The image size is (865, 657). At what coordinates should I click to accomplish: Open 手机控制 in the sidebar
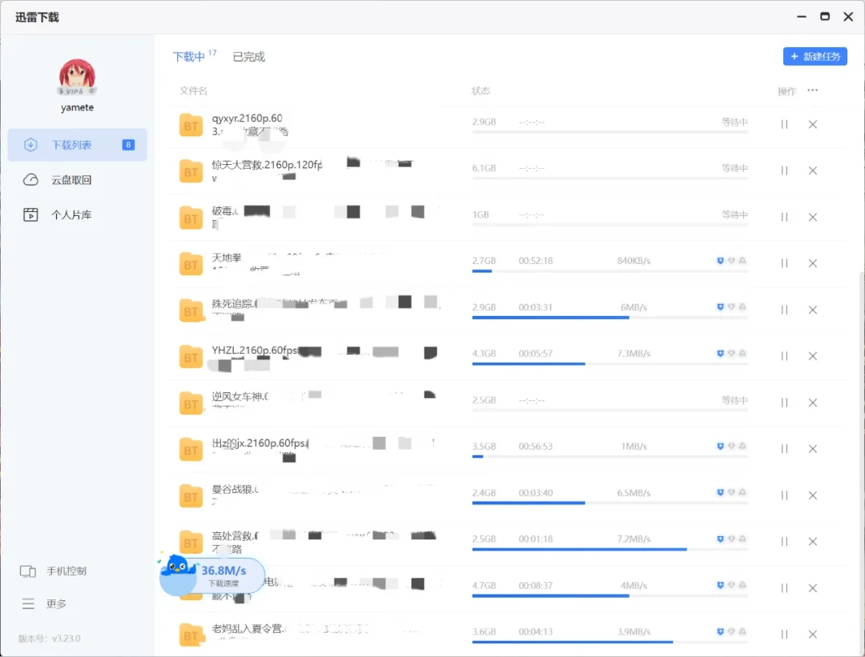point(54,571)
